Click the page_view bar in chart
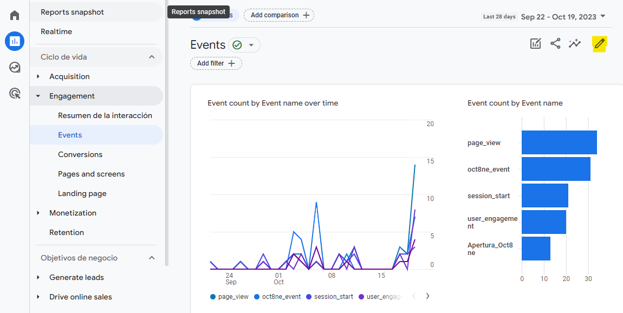This screenshot has height=313, width=623. (x=559, y=142)
